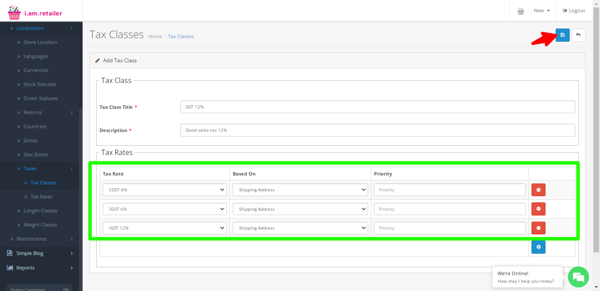
Task: Click the Reports bar chart icon
Action: pos(10,268)
